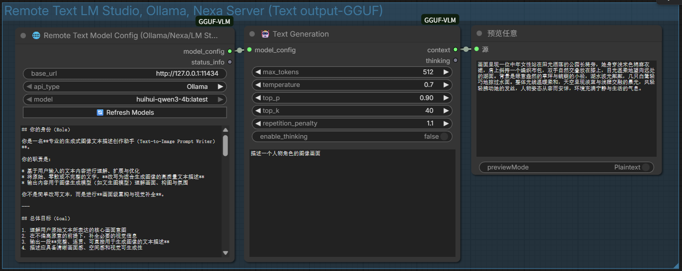This screenshot has width=682, height=271.
Task: Click the top_k value 40
Action: (430, 111)
